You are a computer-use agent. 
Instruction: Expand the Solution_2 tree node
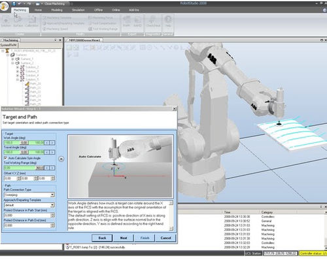point(18,67)
